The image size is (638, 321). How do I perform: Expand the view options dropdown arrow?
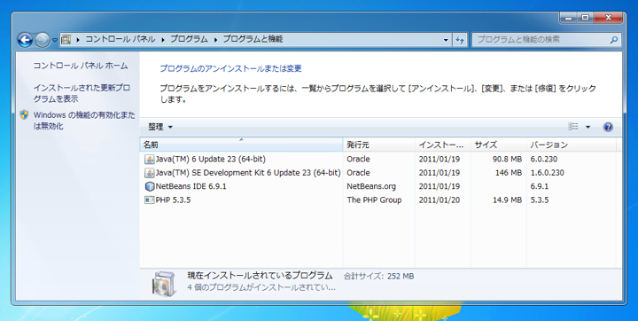(588, 127)
